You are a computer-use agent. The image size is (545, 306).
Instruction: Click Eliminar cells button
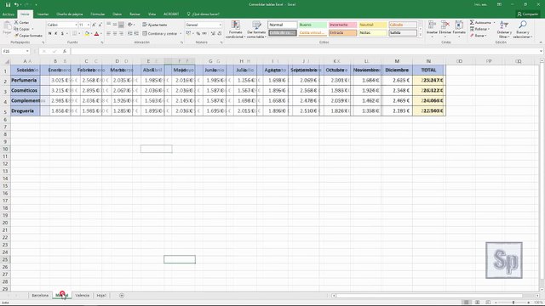[x=445, y=28]
